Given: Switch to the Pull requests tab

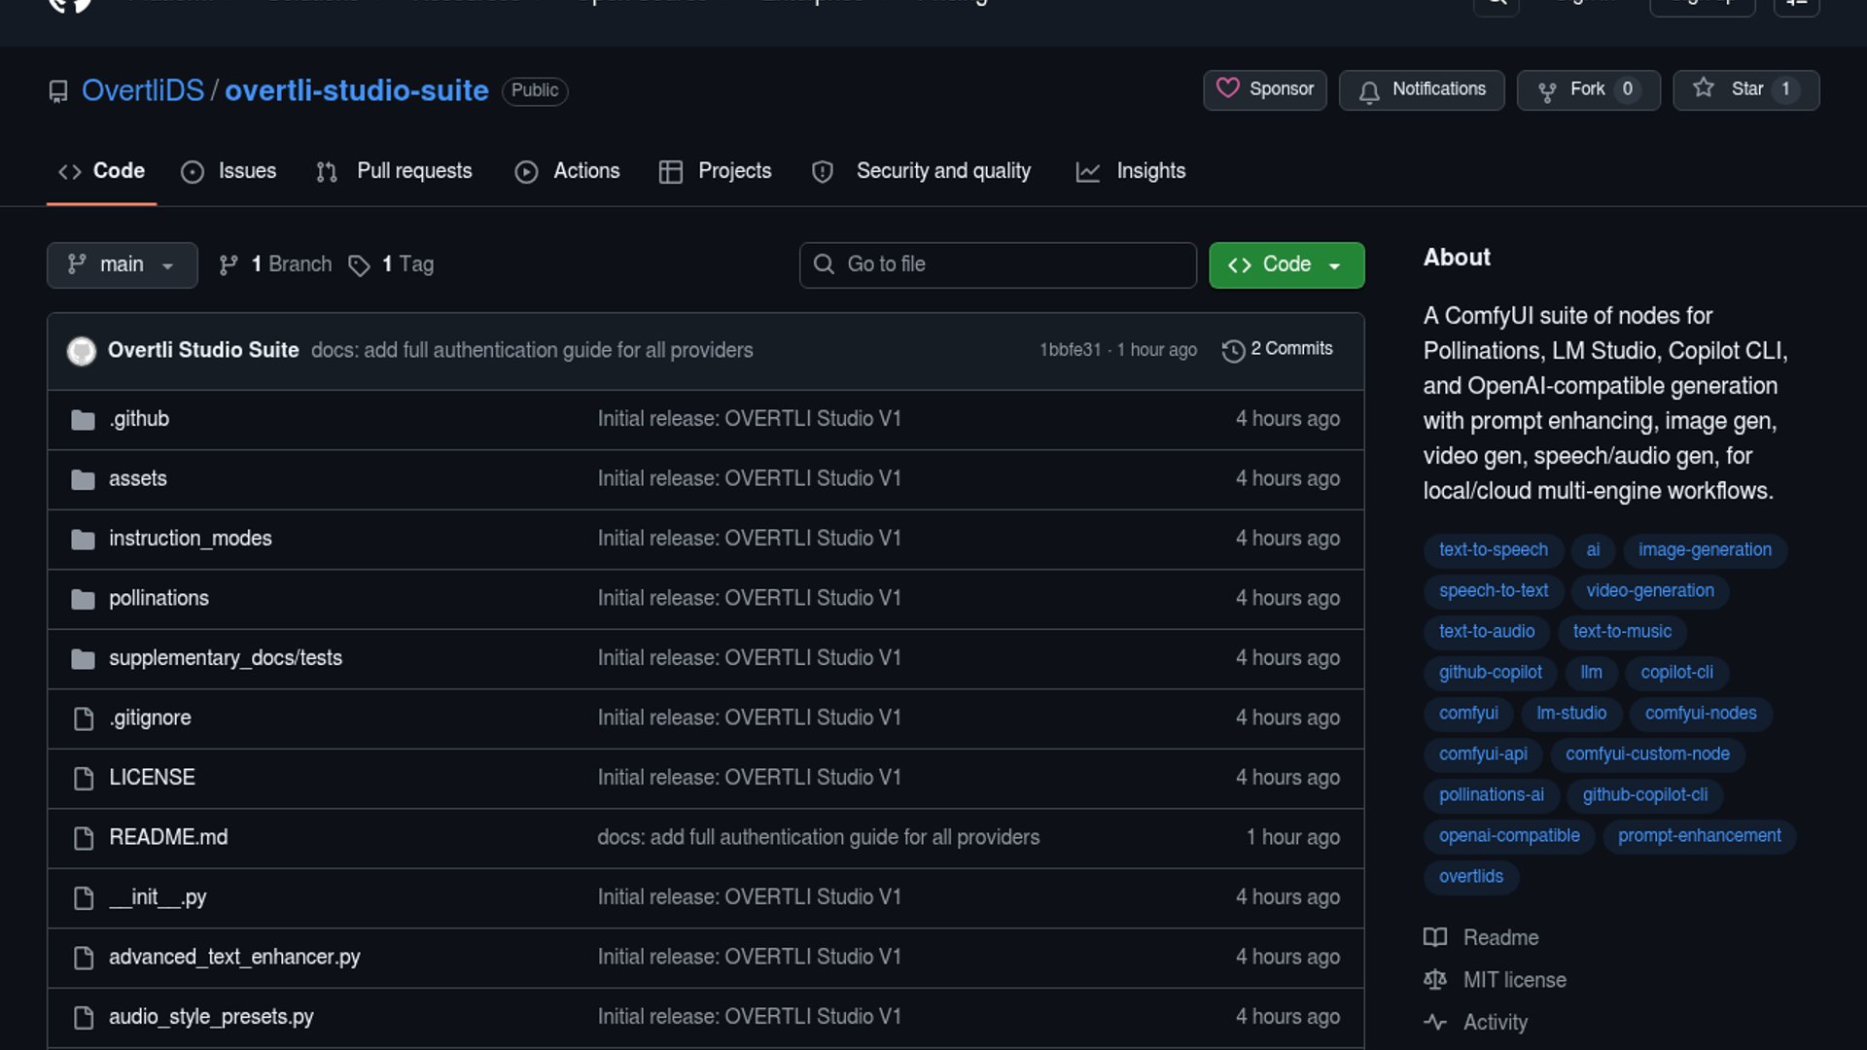Looking at the screenshot, I should click(x=395, y=171).
